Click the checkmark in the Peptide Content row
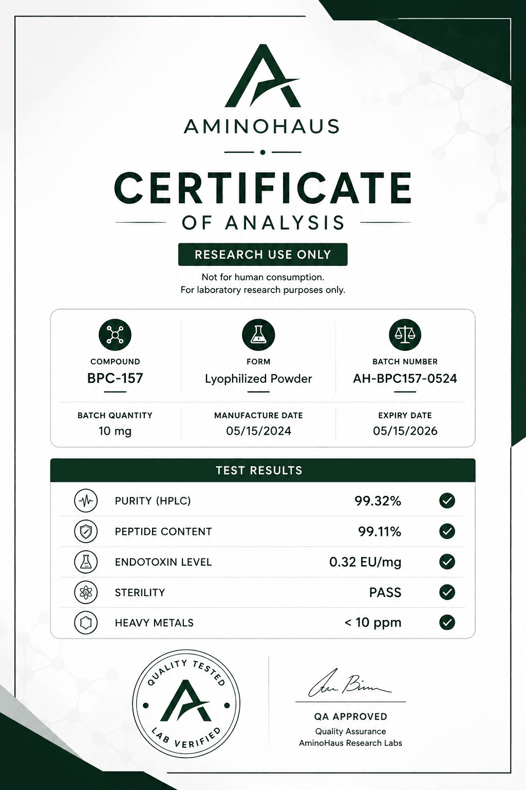This screenshot has height=790, width=526. [447, 531]
